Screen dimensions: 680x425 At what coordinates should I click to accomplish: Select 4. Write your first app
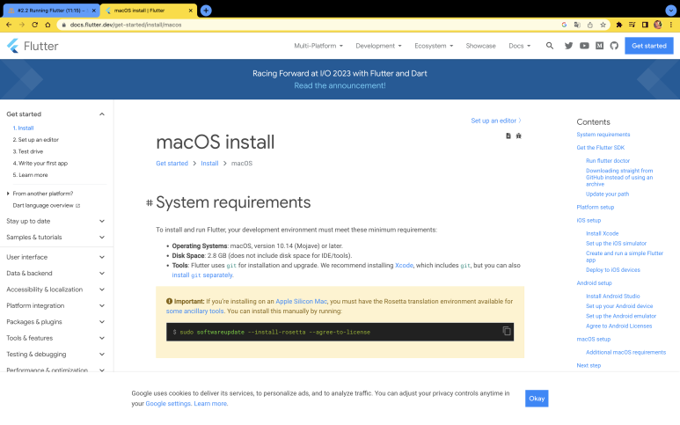[x=40, y=163]
